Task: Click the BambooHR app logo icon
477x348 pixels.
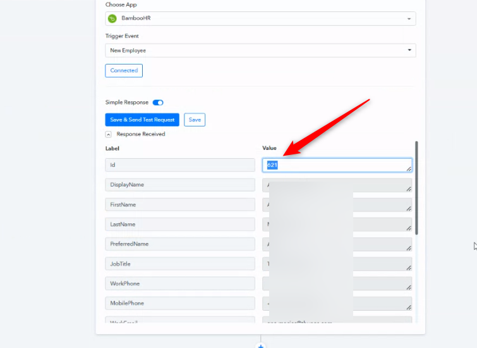Action: click(x=112, y=18)
